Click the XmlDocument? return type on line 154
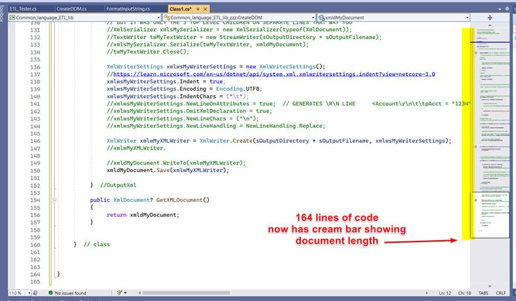This screenshot has width=516, height=301. pyautogui.click(x=133, y=200)
